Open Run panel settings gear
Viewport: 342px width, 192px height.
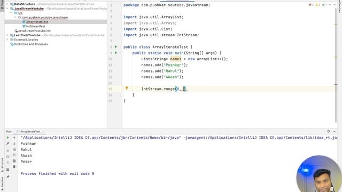(329, 131)
